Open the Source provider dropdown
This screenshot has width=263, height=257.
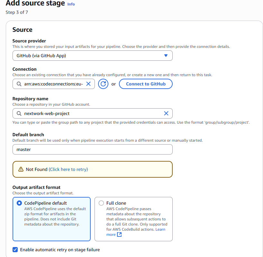[x=92, y=56]
